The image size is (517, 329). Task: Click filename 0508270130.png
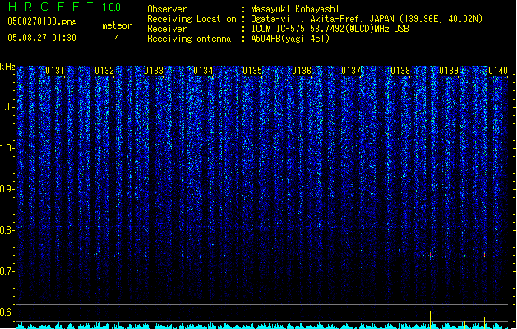(x=42, y=21)
